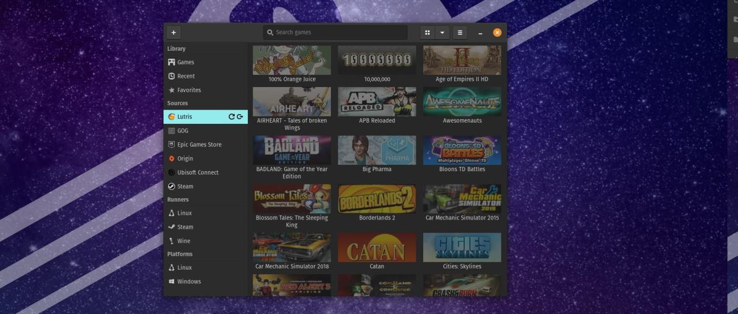The image size is (738, 314).
Task: Select Games in the Library section
Action: (206, 62)
